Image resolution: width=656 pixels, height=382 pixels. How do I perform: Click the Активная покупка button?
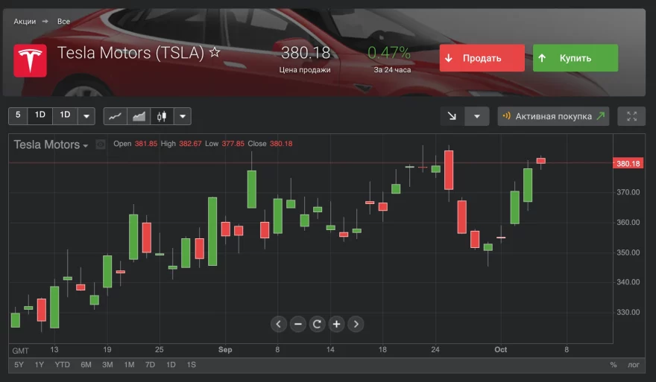[553, 116]
